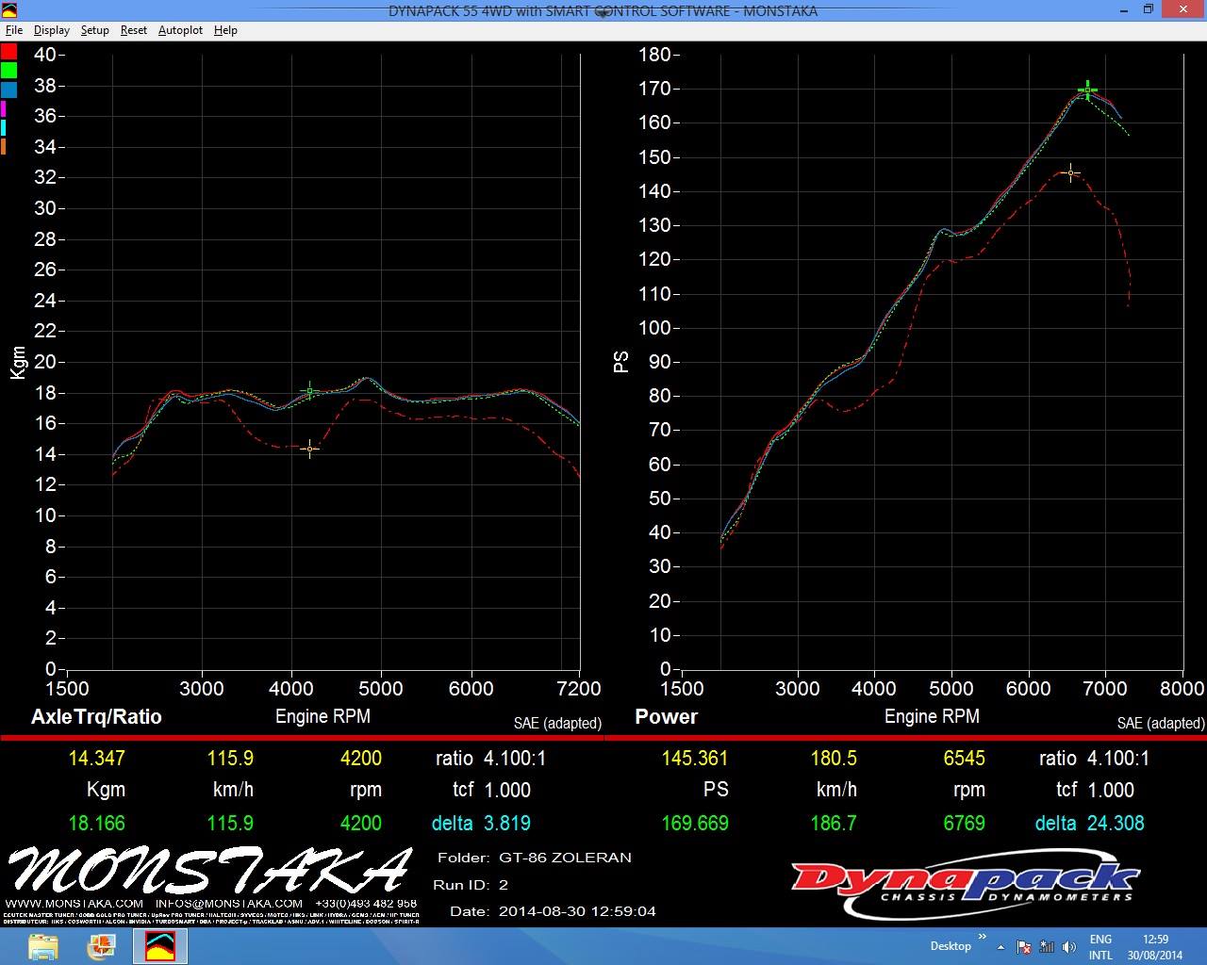Click the PS axis label on power graph
The height and width of the screenshot is (965, 1207).
click(621, 362)
